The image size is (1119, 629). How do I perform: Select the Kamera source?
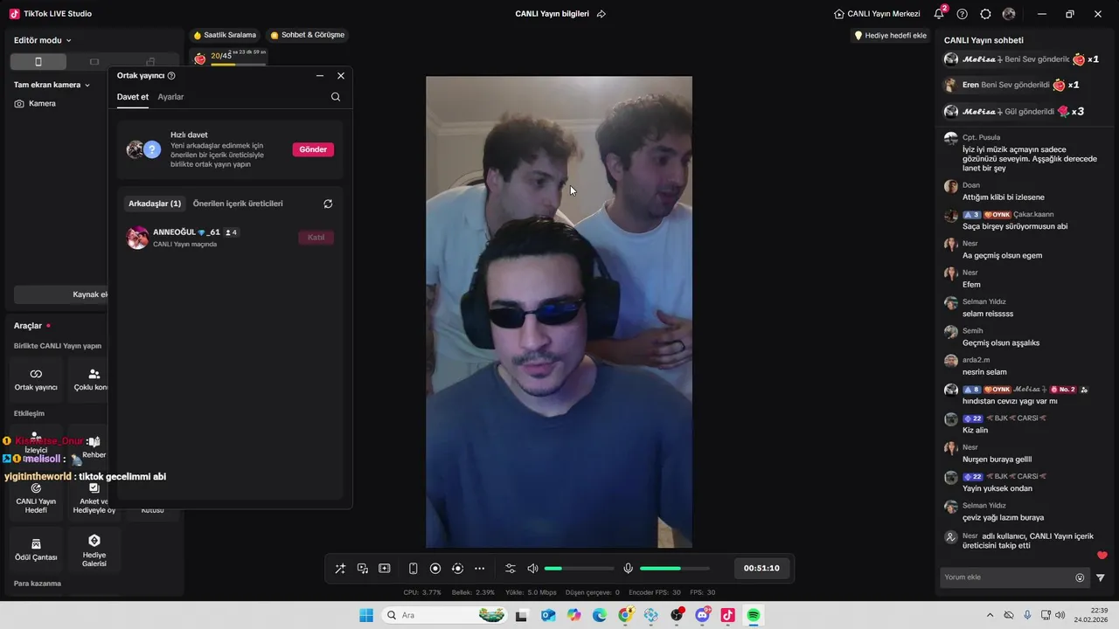click(x=35, y=103)
